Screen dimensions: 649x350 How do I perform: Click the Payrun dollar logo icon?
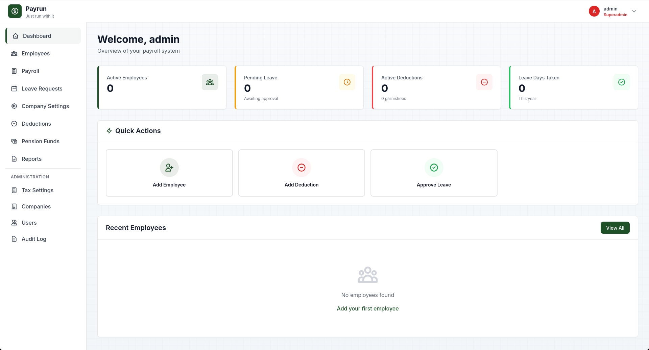(x=15, y=11)
